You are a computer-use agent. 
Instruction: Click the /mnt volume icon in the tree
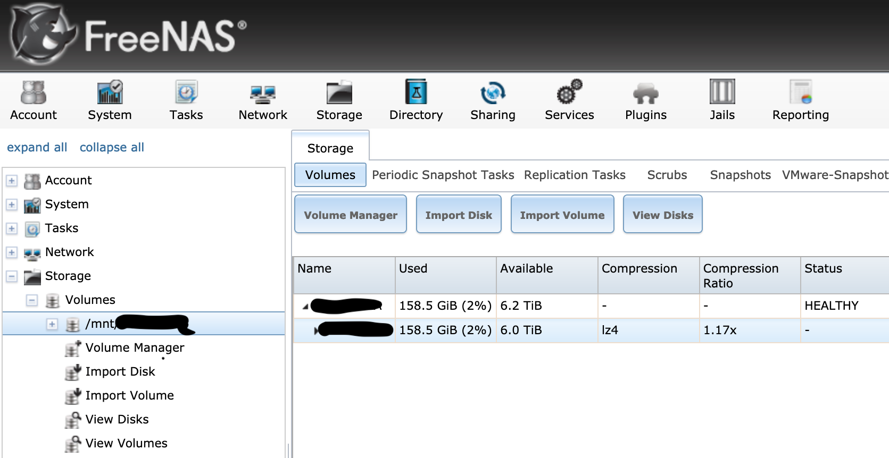pyautogui.click(x=72, y=325)
